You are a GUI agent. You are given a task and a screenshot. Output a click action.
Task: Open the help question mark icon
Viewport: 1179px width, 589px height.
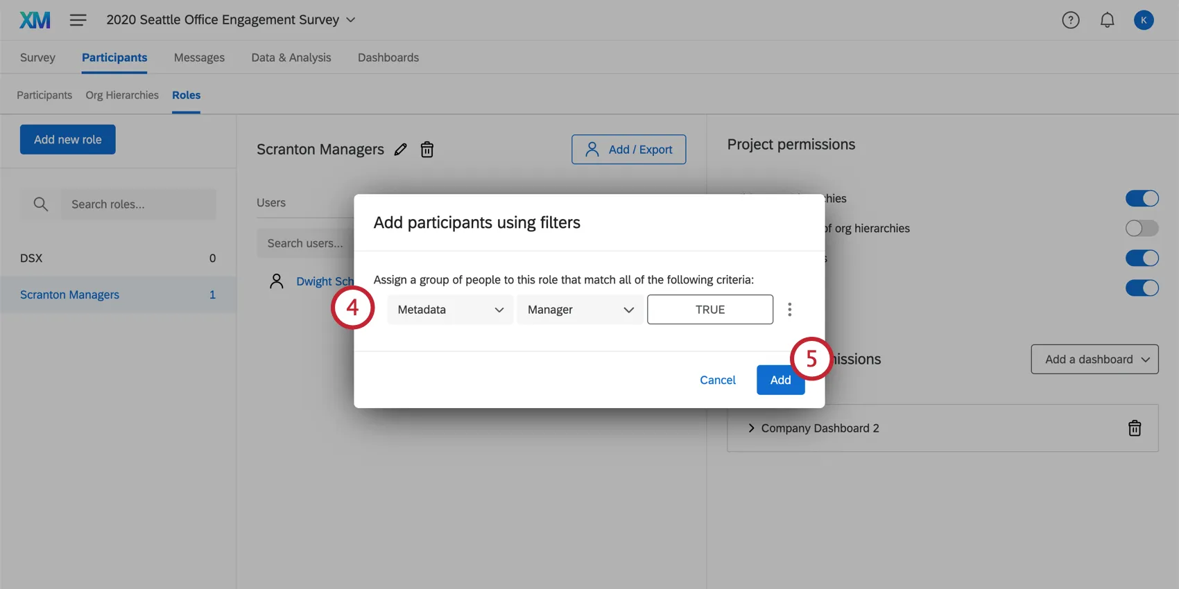[1071, 20]
